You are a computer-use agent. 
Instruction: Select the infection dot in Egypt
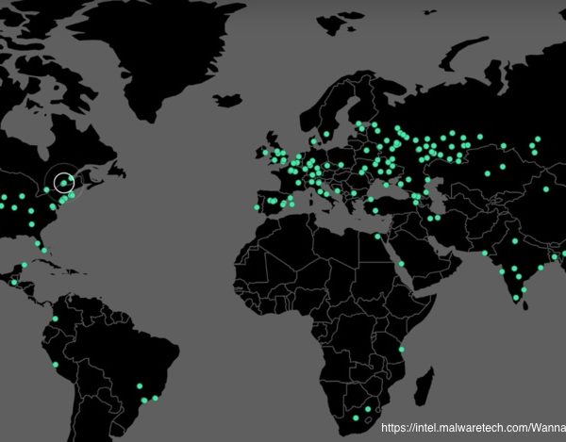(376, 237)
